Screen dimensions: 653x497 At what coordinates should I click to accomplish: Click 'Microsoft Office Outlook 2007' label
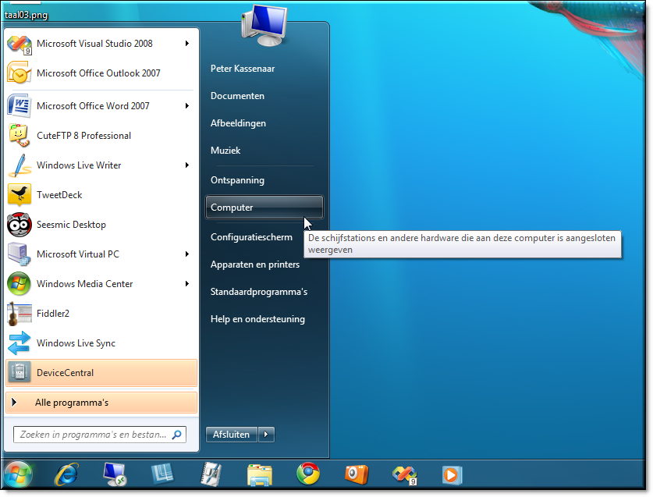(x=98, y=73)
